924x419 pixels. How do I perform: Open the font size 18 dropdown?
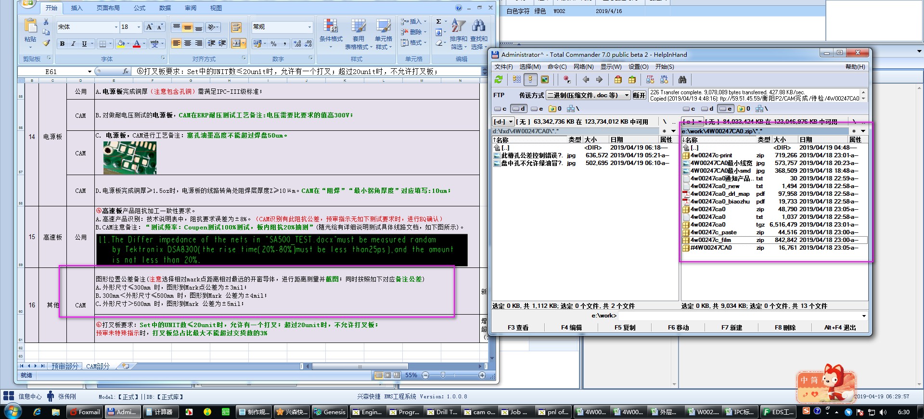(x=139, y=27)
